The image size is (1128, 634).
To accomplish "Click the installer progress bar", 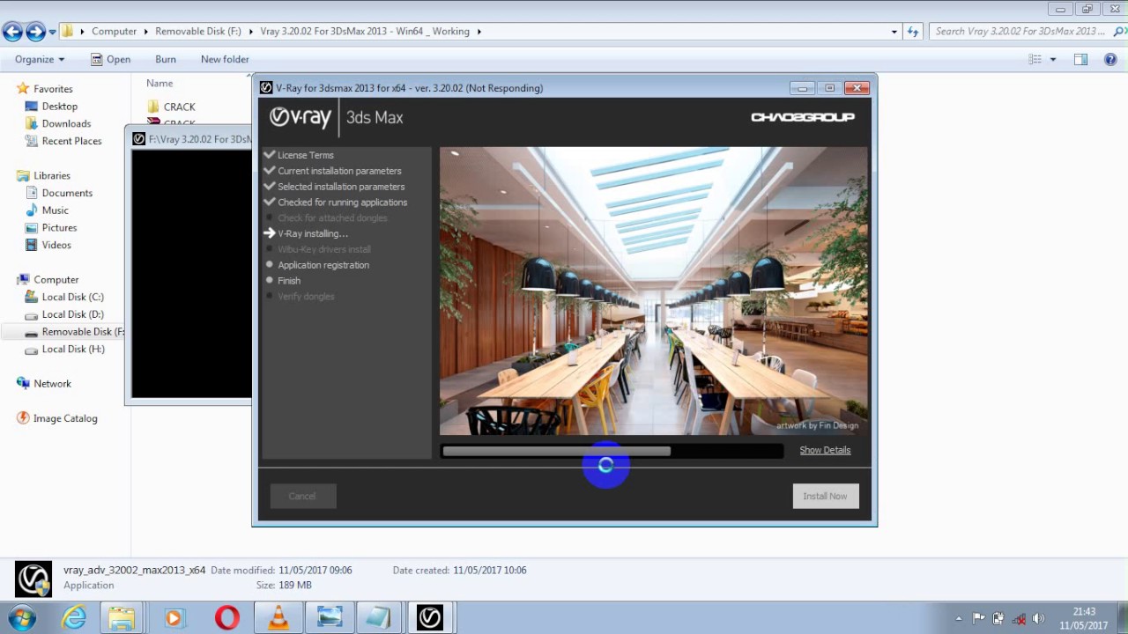I will pyautogui.click(x=612, y=451).
